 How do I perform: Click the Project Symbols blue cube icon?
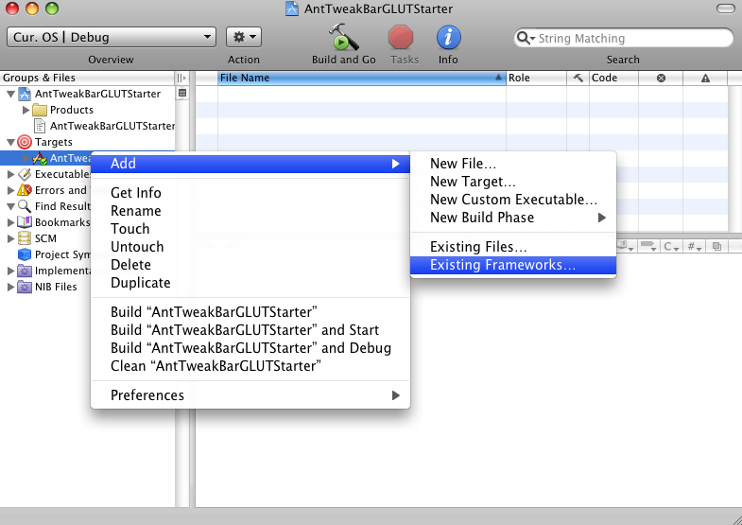click(x=25, y=254)
